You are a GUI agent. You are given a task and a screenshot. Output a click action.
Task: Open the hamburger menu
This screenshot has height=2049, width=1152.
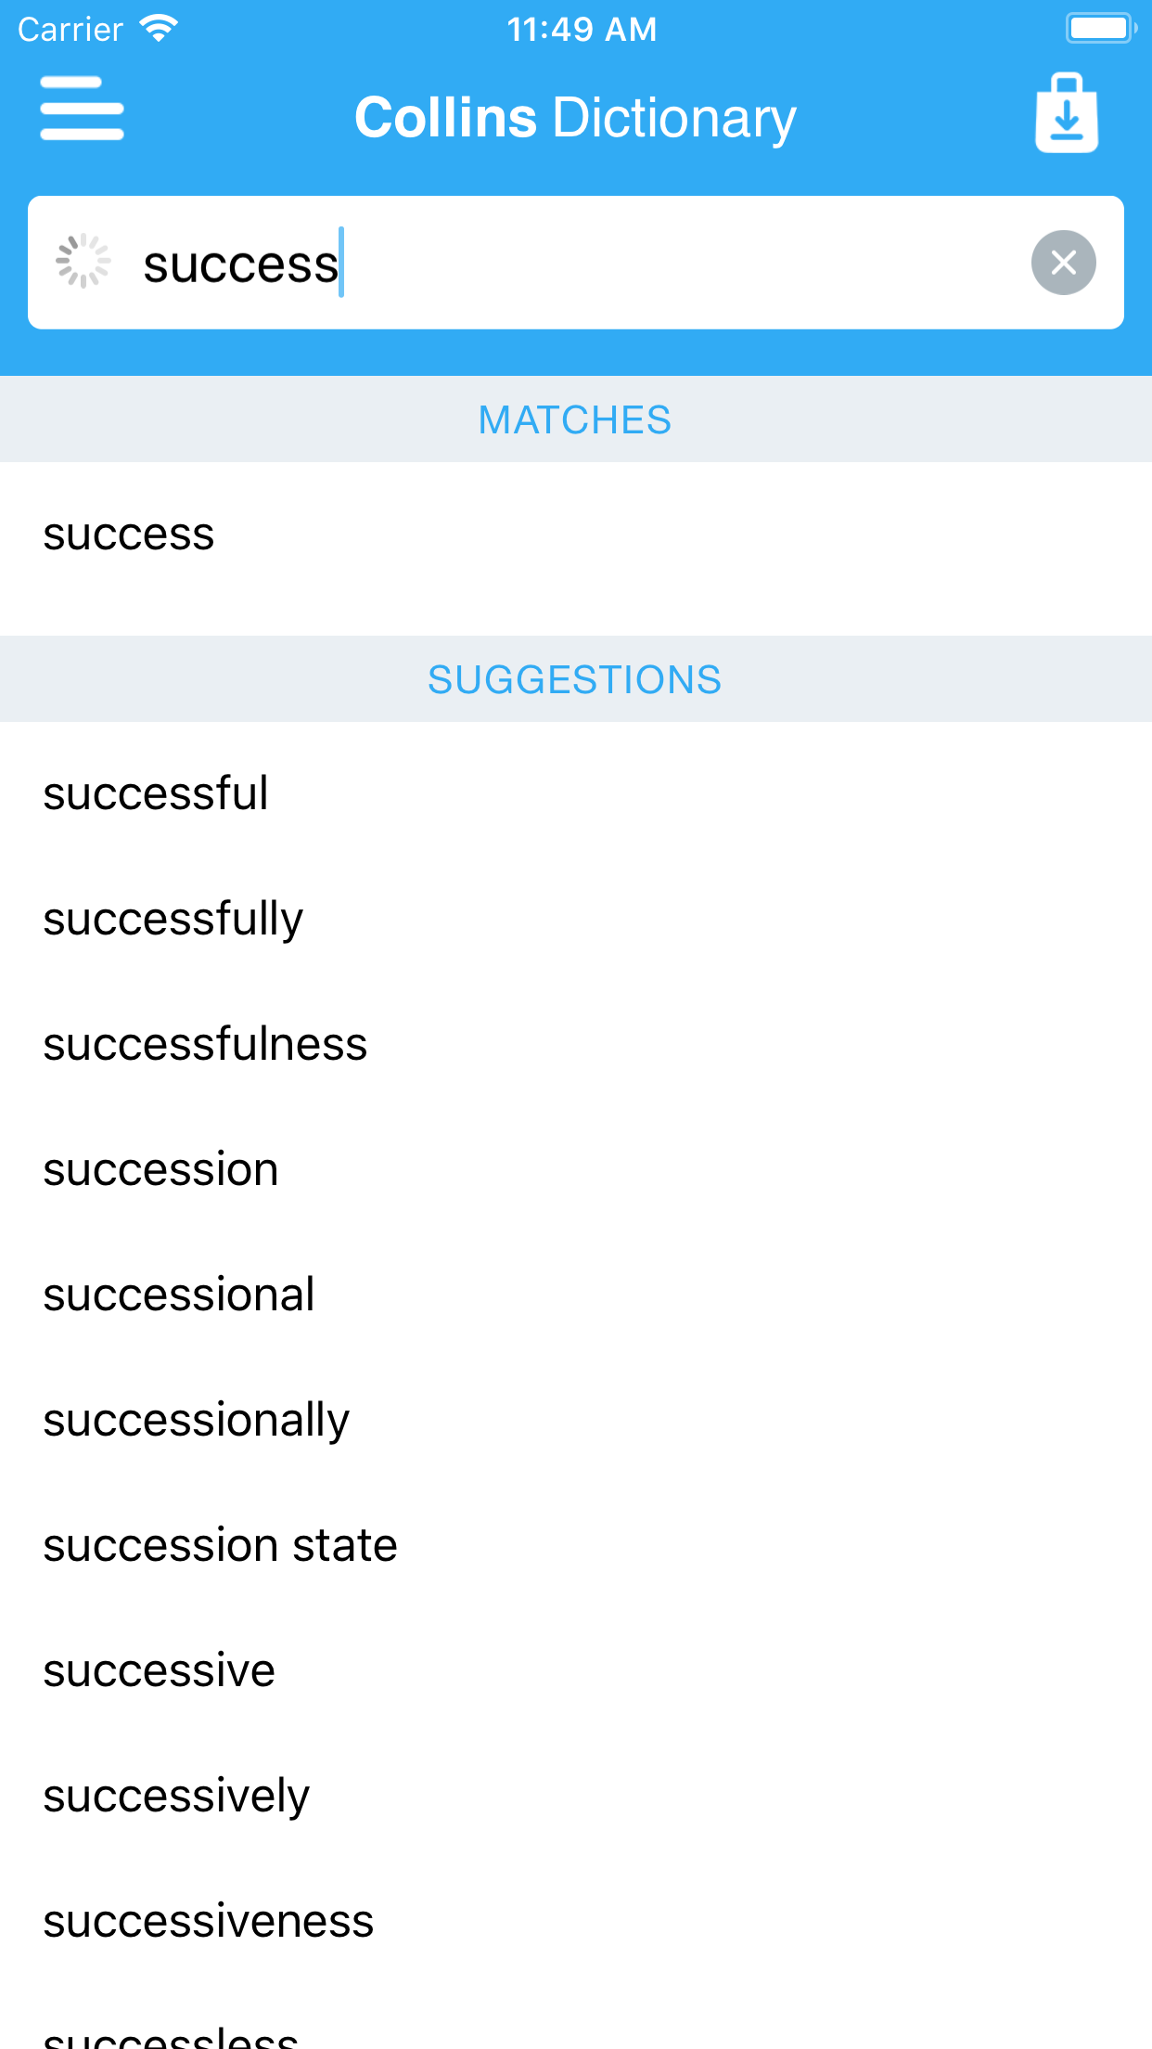pyautogui.click(x=82, y=109)
